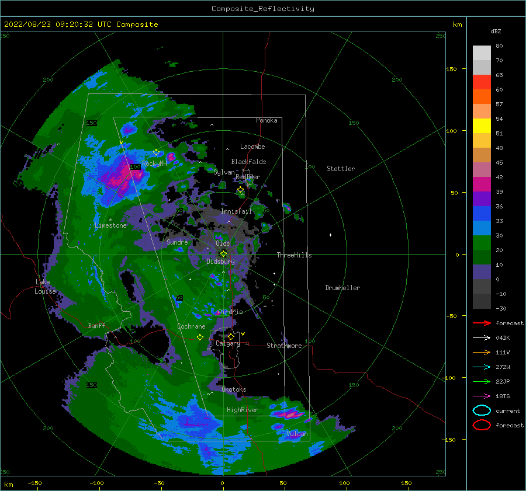The image size is (526, 491).
Task: Click the magenta 18TS arrow icon
Action: [x=482, y=396]
